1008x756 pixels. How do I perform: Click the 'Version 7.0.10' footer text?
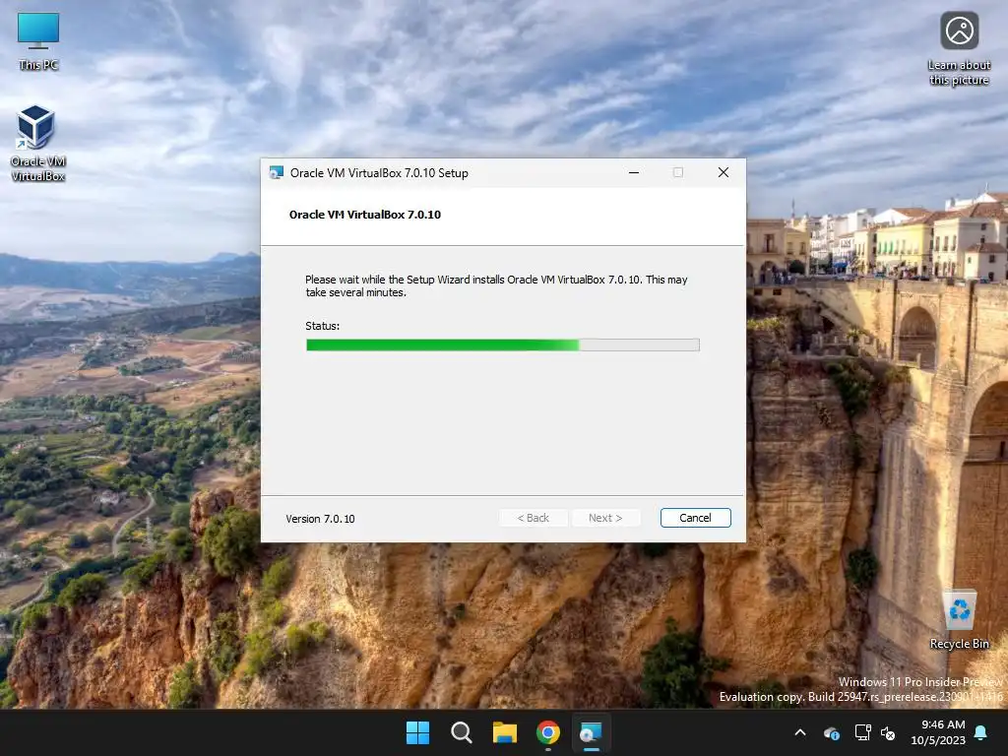pyautogui.click(x=320, y=519)
